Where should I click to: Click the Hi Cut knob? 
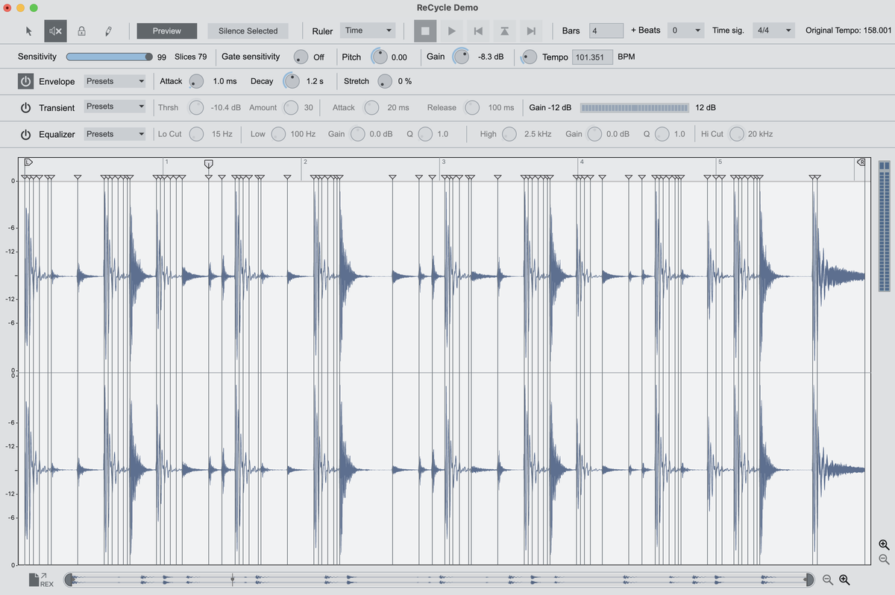pos(737,134)
